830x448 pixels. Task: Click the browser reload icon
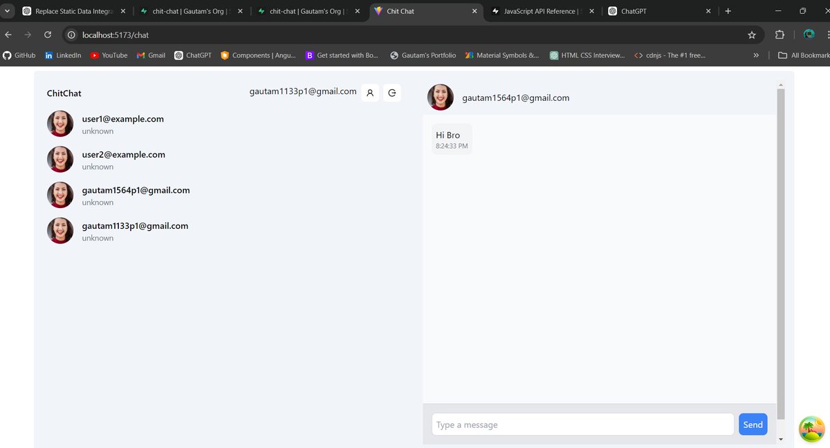point(47,34)
